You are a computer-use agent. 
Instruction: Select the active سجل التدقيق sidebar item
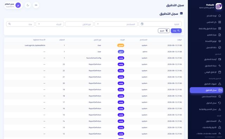pos(206,90)
